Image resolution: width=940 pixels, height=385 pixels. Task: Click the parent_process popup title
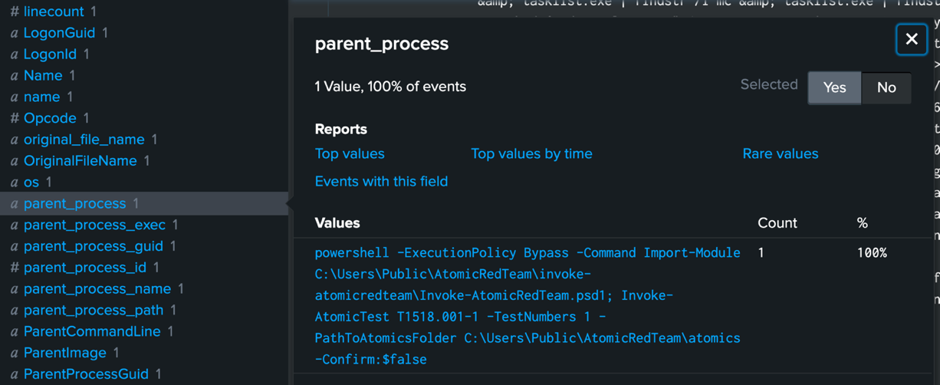pos(382,44)
